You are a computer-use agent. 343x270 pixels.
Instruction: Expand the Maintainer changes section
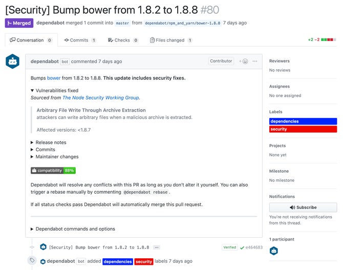[54, 157]
